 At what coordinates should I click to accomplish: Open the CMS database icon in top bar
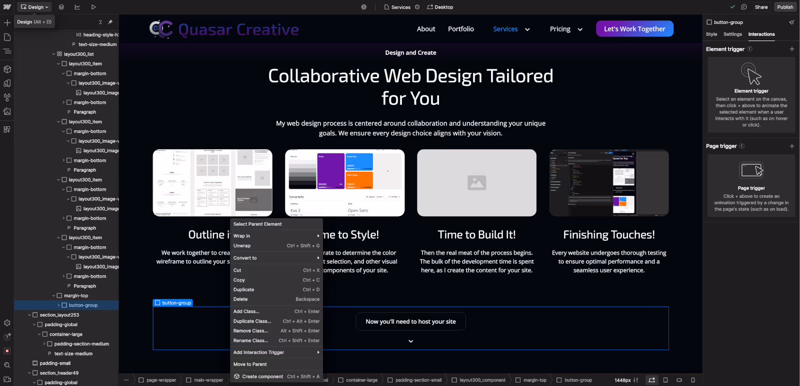61,7
